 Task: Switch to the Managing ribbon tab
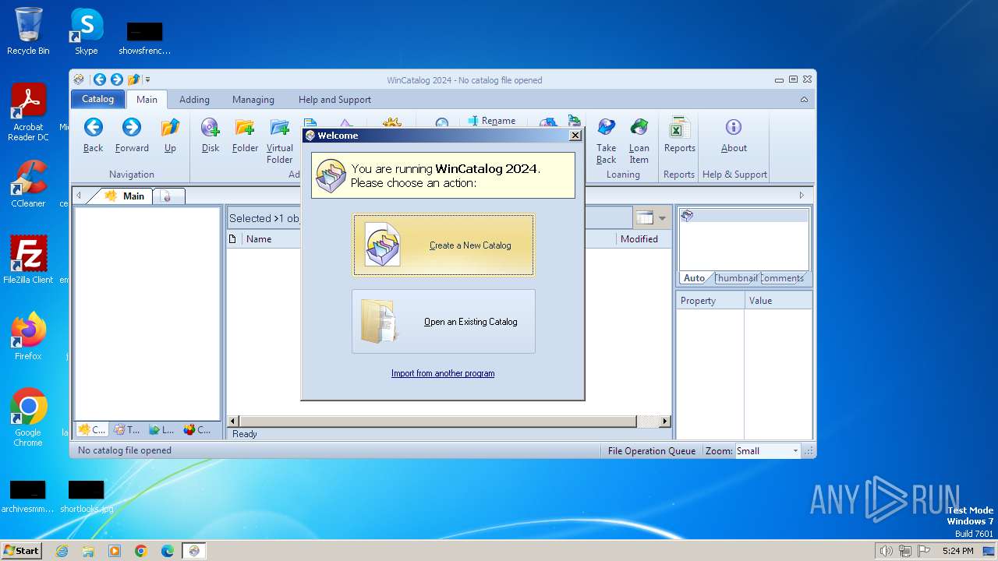point(253,100)
